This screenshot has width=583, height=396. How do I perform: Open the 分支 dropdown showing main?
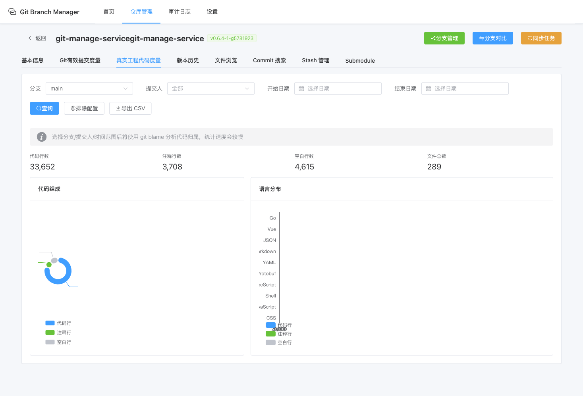click(x=89, y=88)
